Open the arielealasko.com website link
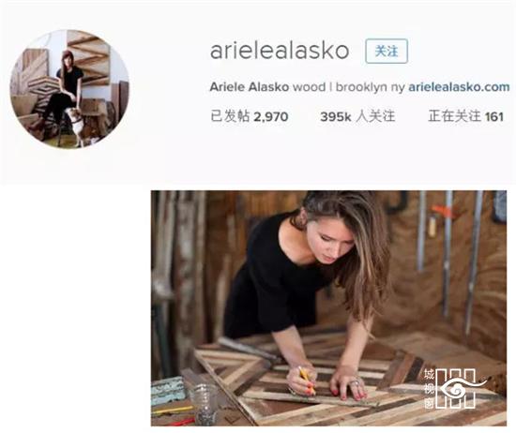 [459, 87]
